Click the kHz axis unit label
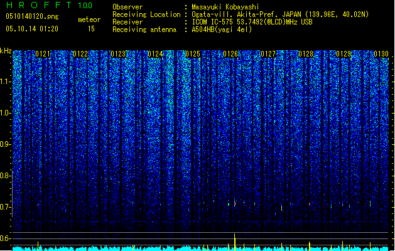The image size is (395, 251). point(6,51)
